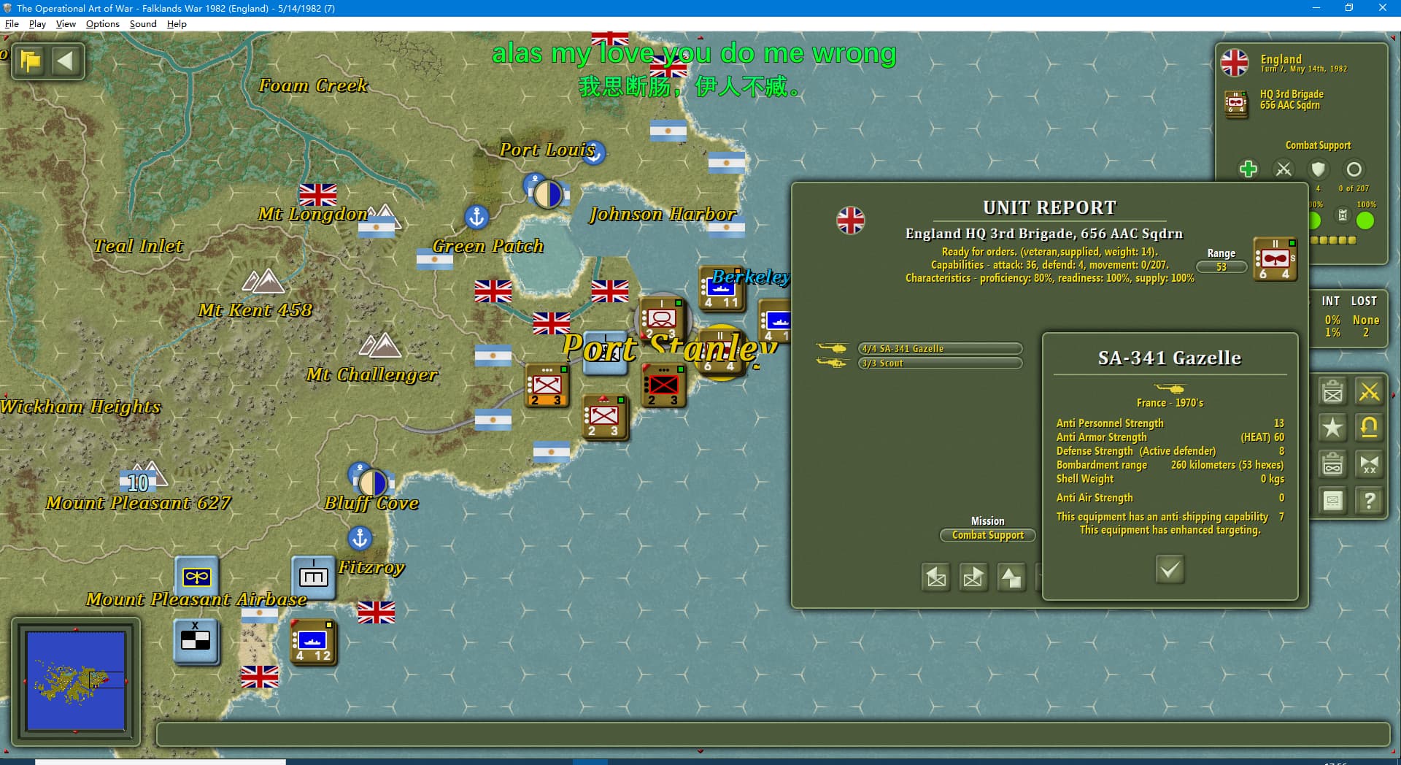1401x765 pixels.
Task: Select the naval unit 4-12 near Mount Pleasant Airbase
Action: [313, 642]
